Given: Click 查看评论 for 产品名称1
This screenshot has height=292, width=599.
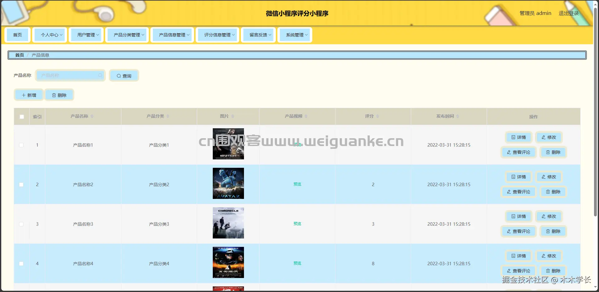Looking at the screenshot, I should 519,152.
